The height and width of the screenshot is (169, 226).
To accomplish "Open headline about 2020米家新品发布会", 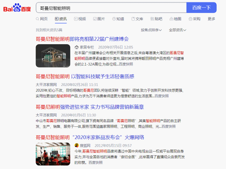I will (x=90, y=137).
